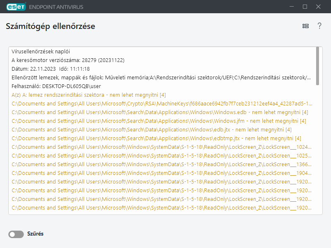Click the 'Számítógép ellenőrzése' page heading
Viewport: 331px width, 248px height.
click(50, 26)
